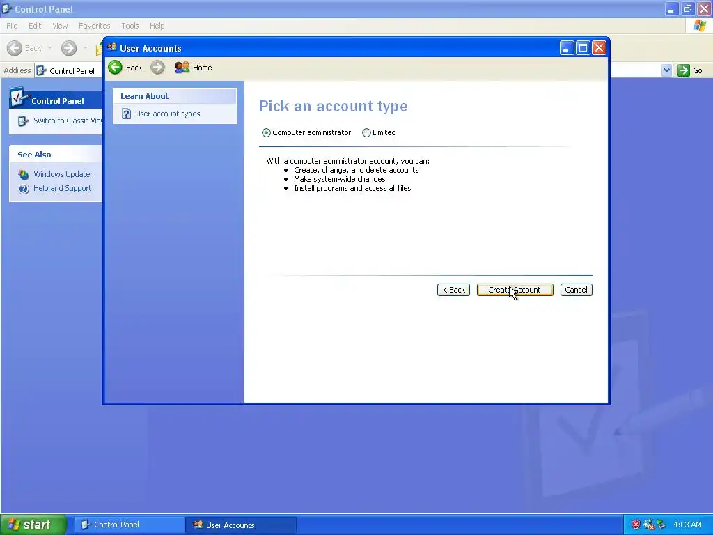Screen dimensions: 713x535
Task: Switch to User Accounts taskbar button
Action: 241,525
